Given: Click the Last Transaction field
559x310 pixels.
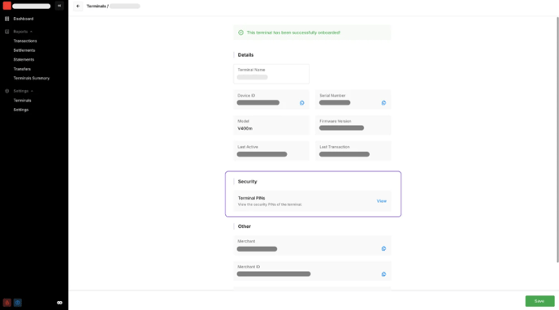Looking at the screenshot, I should [353, 151].
